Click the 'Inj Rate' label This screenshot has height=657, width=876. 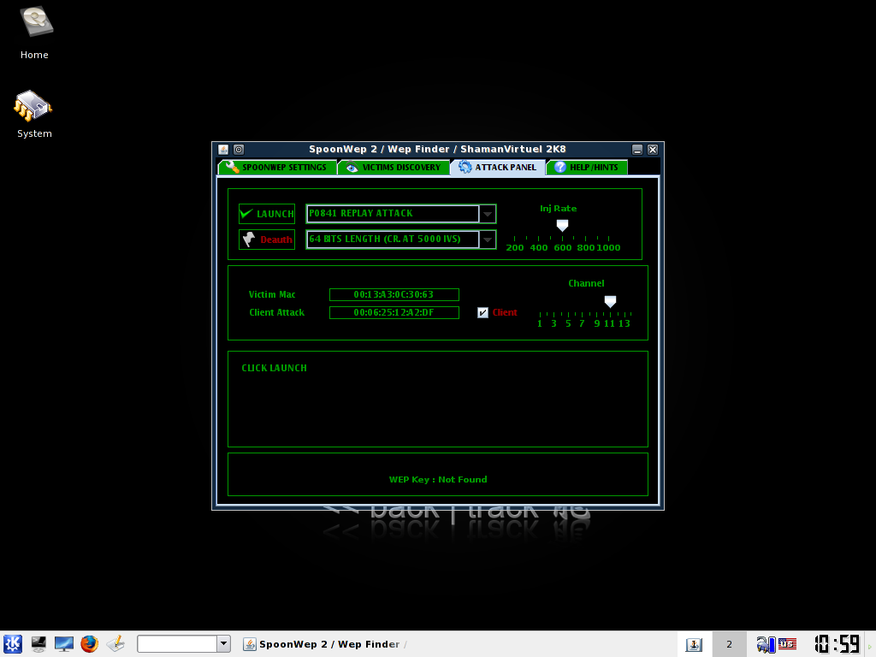(558, 209)
